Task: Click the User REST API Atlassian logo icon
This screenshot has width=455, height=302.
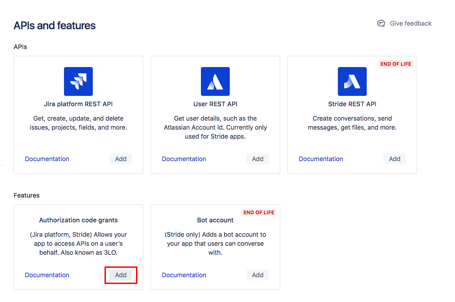Action: (215, 81)
